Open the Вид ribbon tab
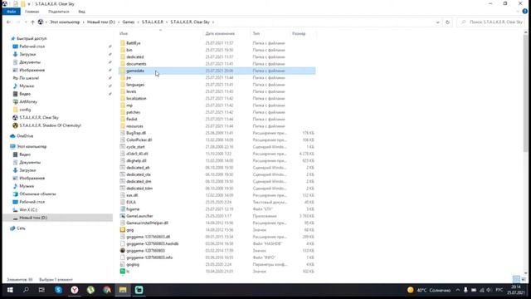 point(81,12)
